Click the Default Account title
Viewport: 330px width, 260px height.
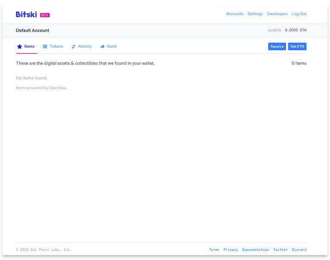click(33, 30)
